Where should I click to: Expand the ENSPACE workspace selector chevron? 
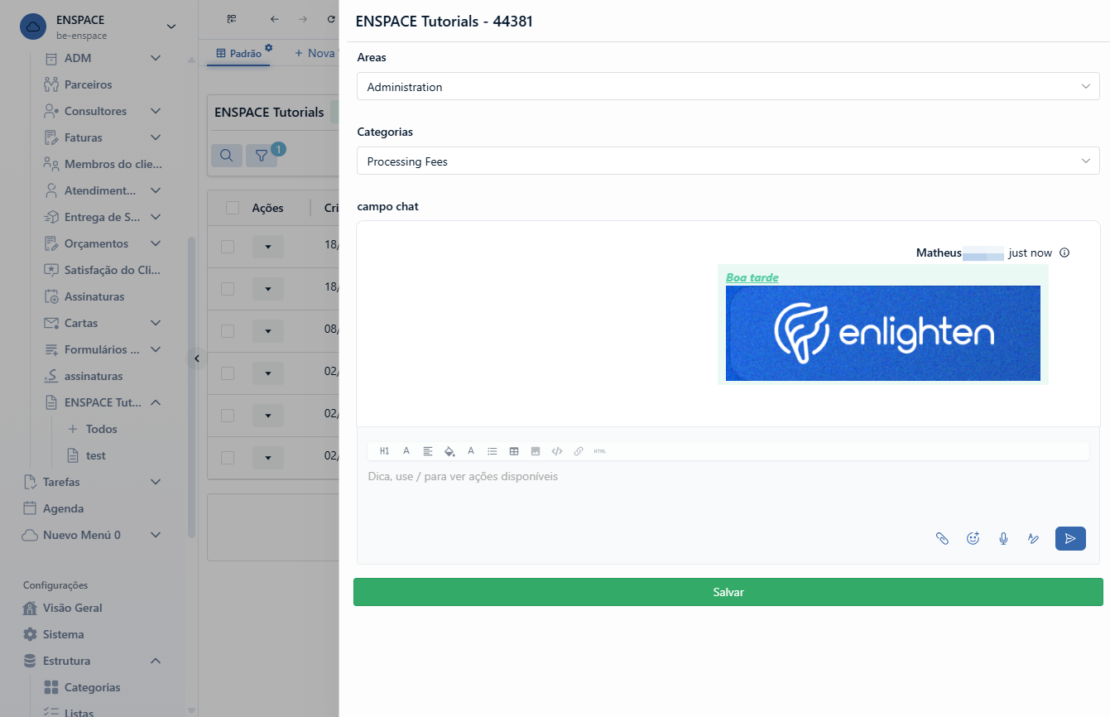tap(171, 26)
